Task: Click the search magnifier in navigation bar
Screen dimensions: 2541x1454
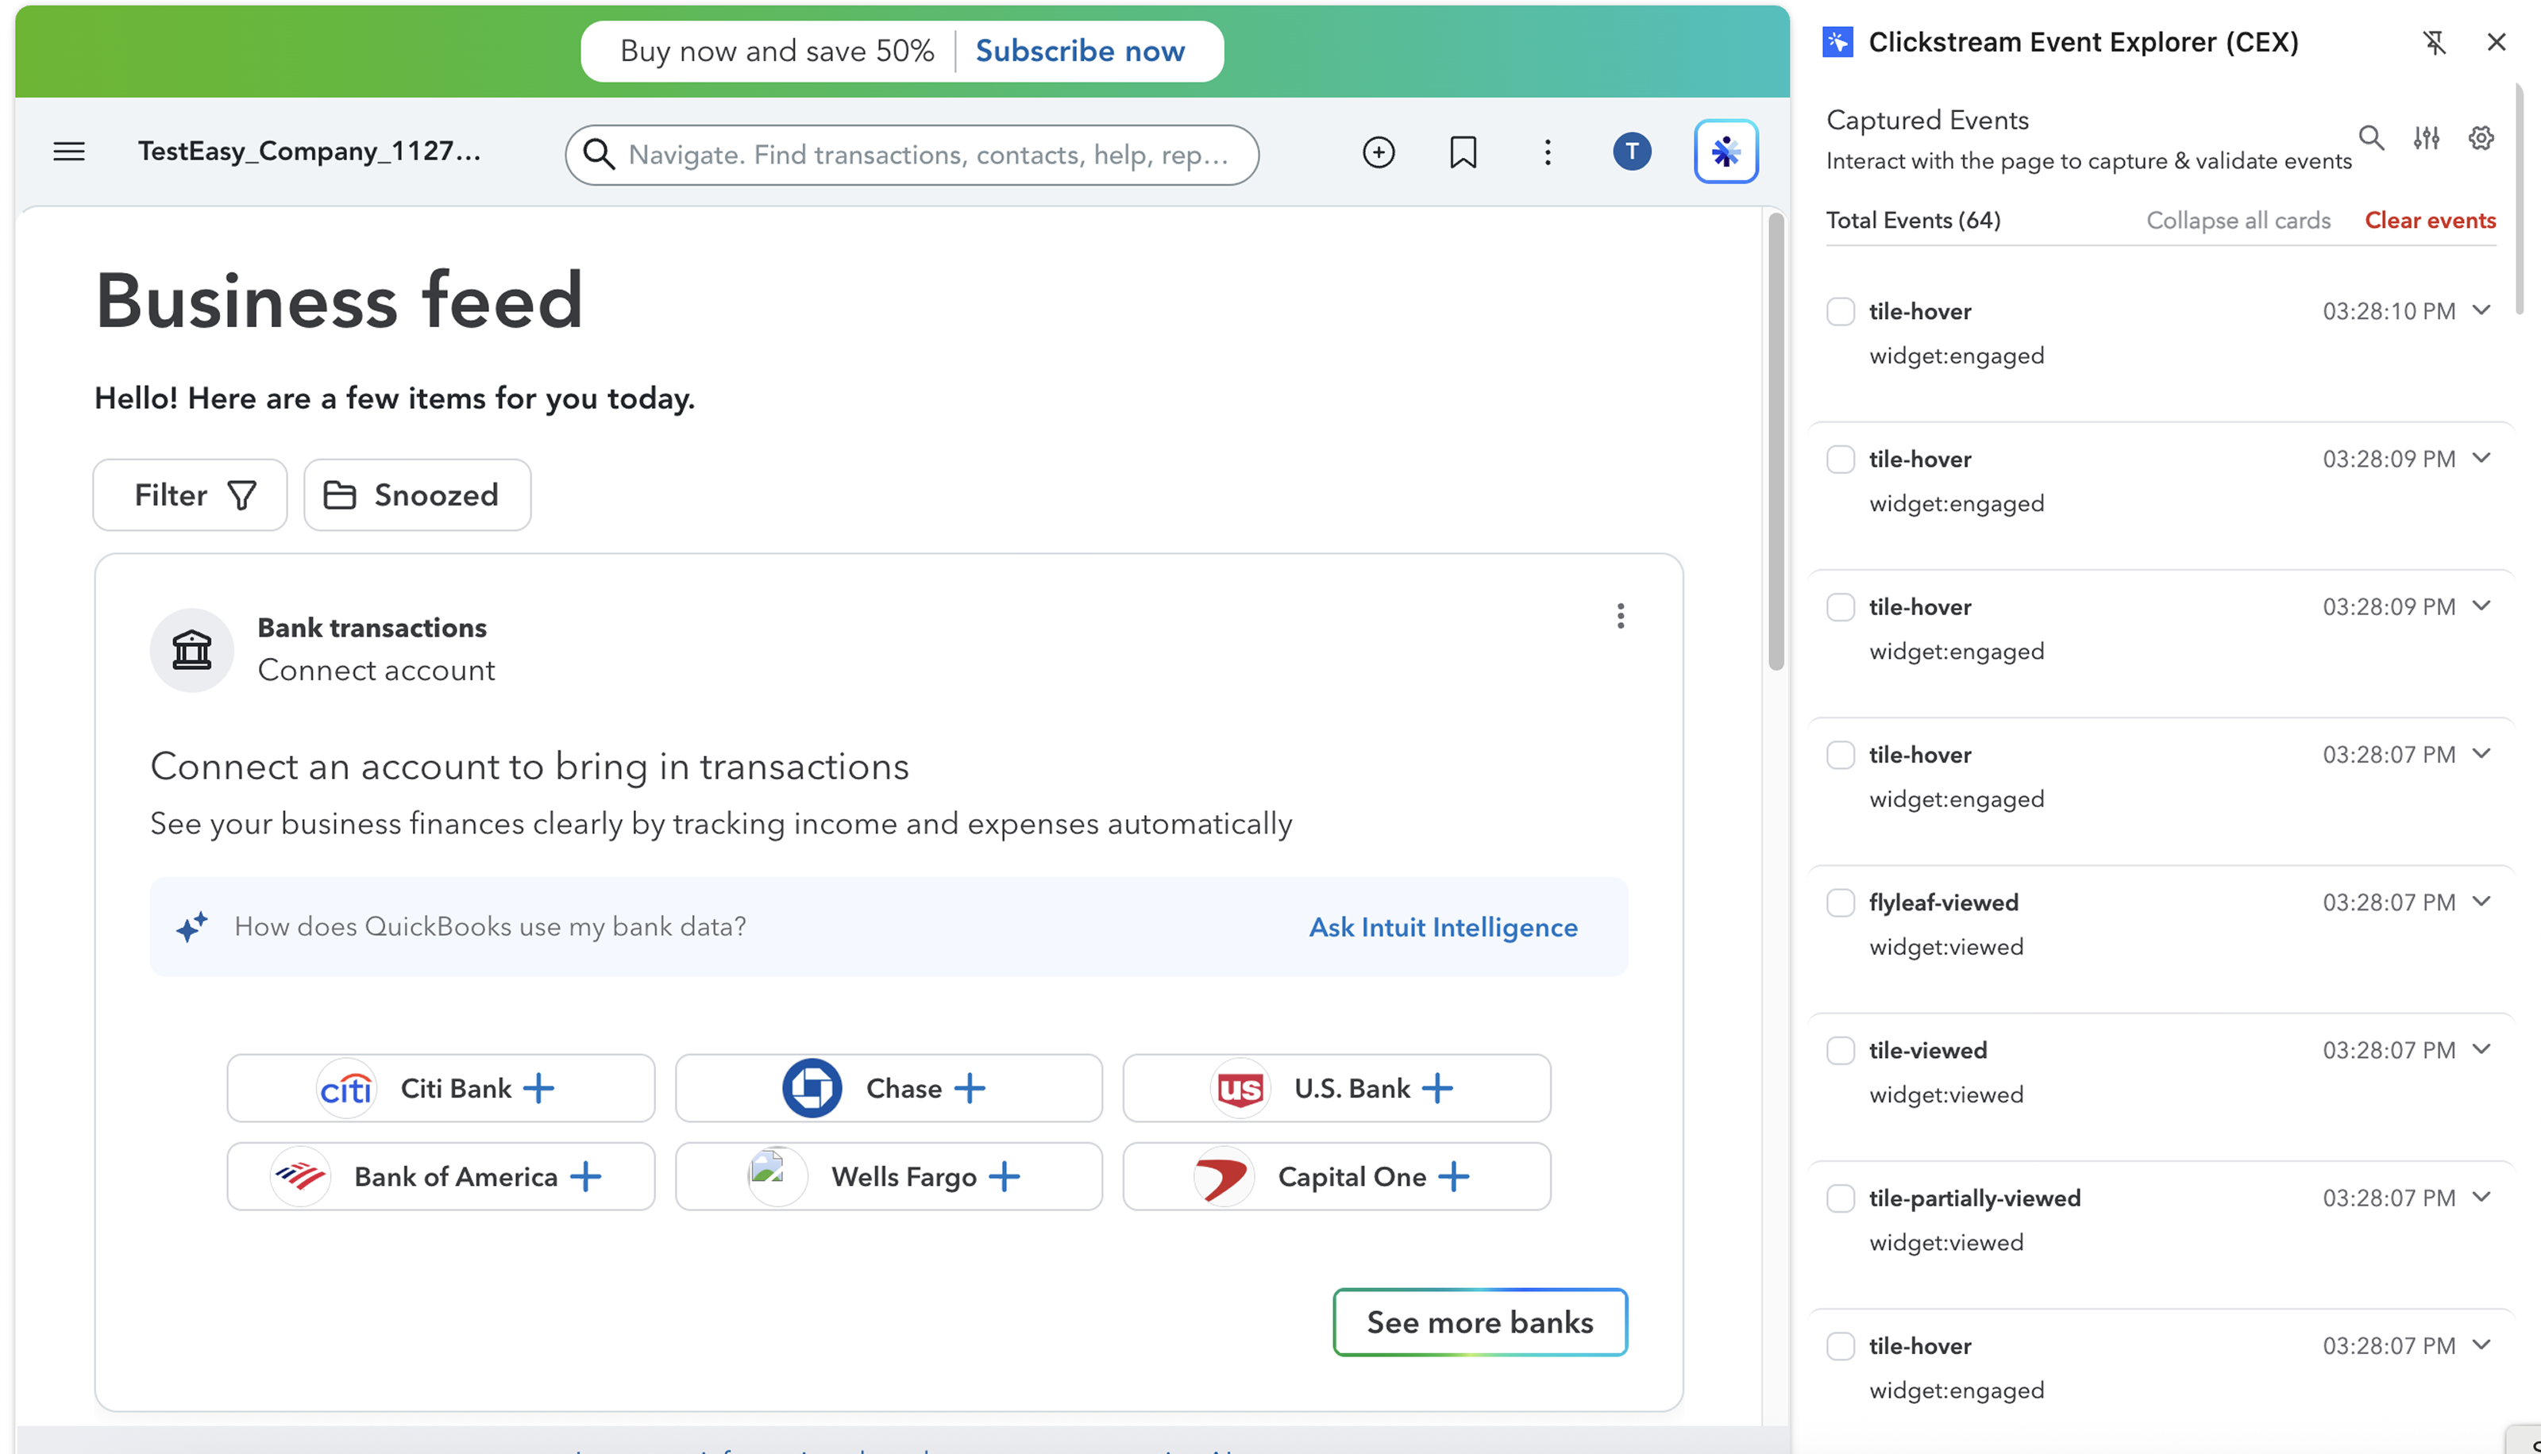Action: point(598,154)
